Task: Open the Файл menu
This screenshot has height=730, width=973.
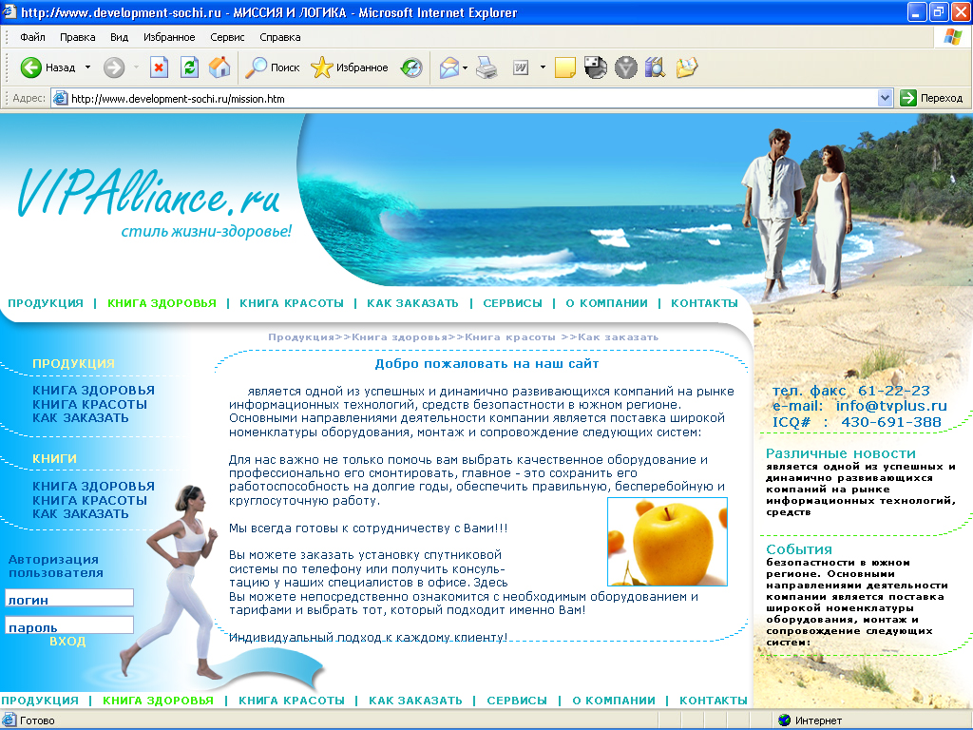Action: (x=32, y=37)
